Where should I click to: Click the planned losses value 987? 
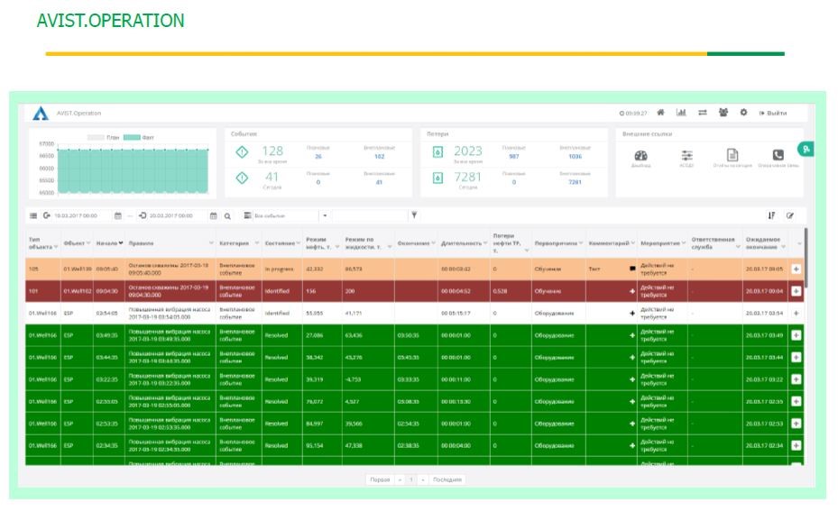(x=513, y=157)
